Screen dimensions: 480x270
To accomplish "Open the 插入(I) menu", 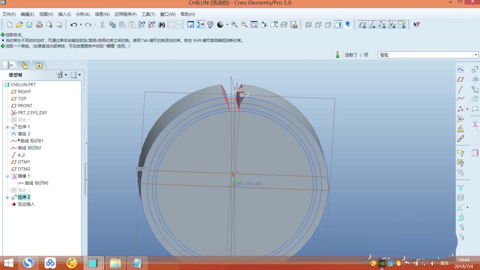I will pyautogui.click(x=64, y=14).
